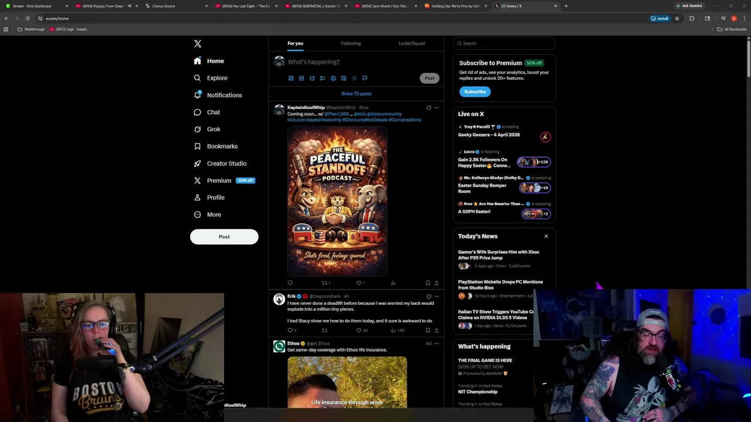Open All Bookmarks folder
The width and height of the screenshot is (751, 422).
click(x=732, y=29)
